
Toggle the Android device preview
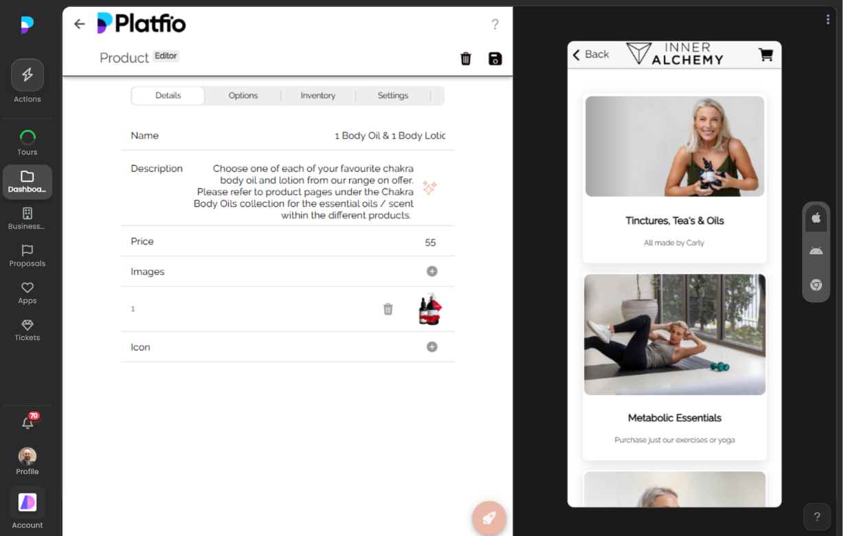click(816, 251)
